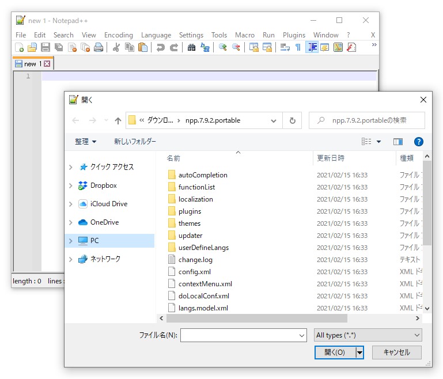Toggle the preview pane icon

point(398,142)
